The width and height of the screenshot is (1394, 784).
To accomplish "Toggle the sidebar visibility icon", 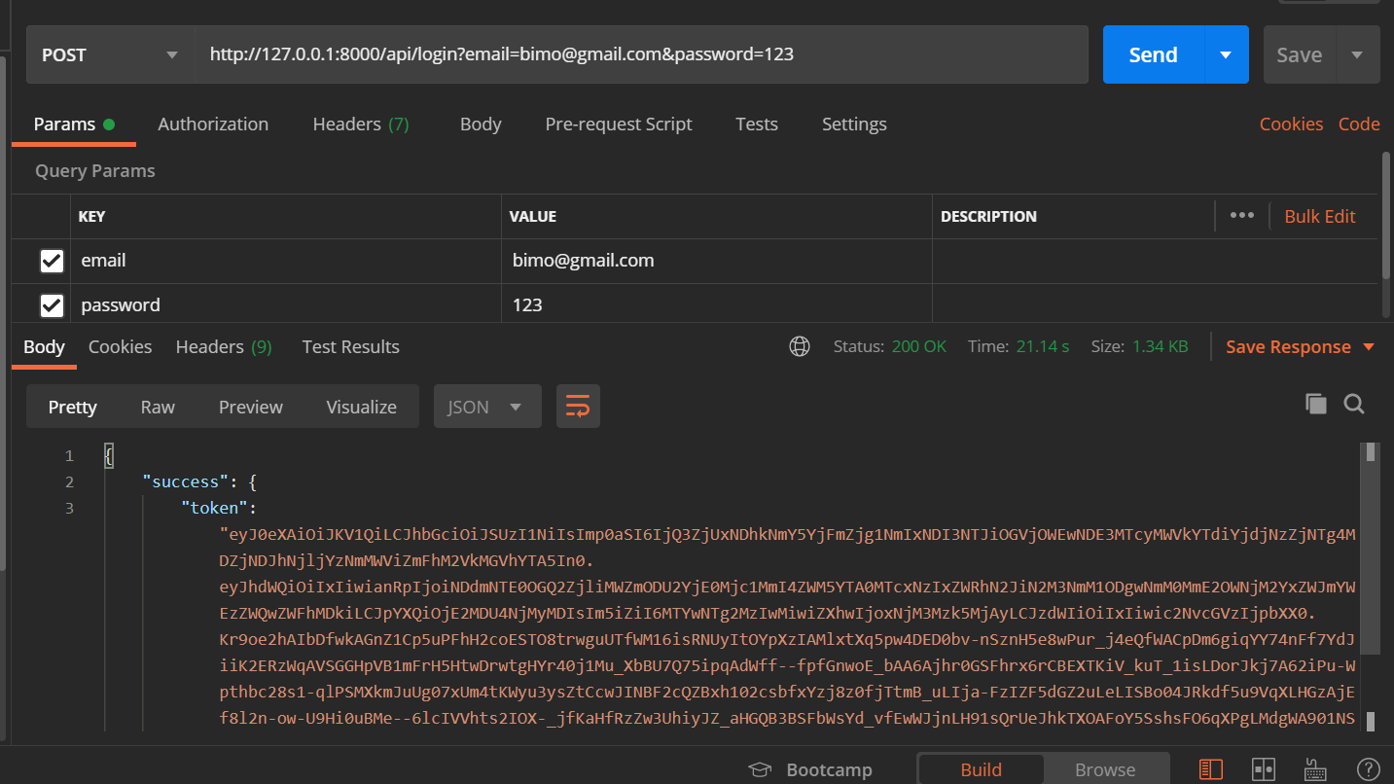I will [x=1211, y=769].
